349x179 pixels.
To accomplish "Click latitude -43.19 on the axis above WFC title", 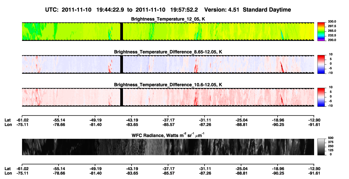I will pos(132,120).
